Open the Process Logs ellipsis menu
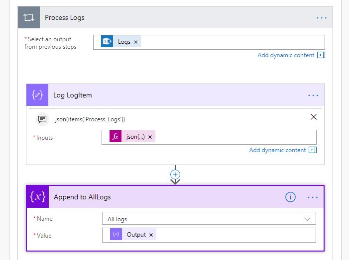Image resolution: width=349 pixels, height=260 pixels. pos(322,18)
